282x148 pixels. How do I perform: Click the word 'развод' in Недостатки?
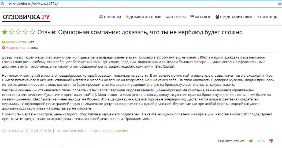click(x=32, y=48)
